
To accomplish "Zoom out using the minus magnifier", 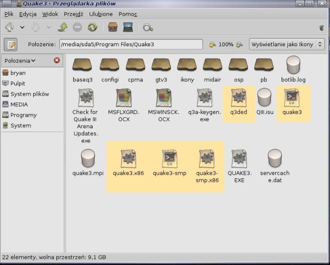I will click(212, 45).
